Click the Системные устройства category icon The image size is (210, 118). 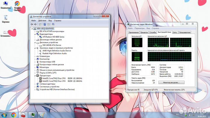[38, 87]
